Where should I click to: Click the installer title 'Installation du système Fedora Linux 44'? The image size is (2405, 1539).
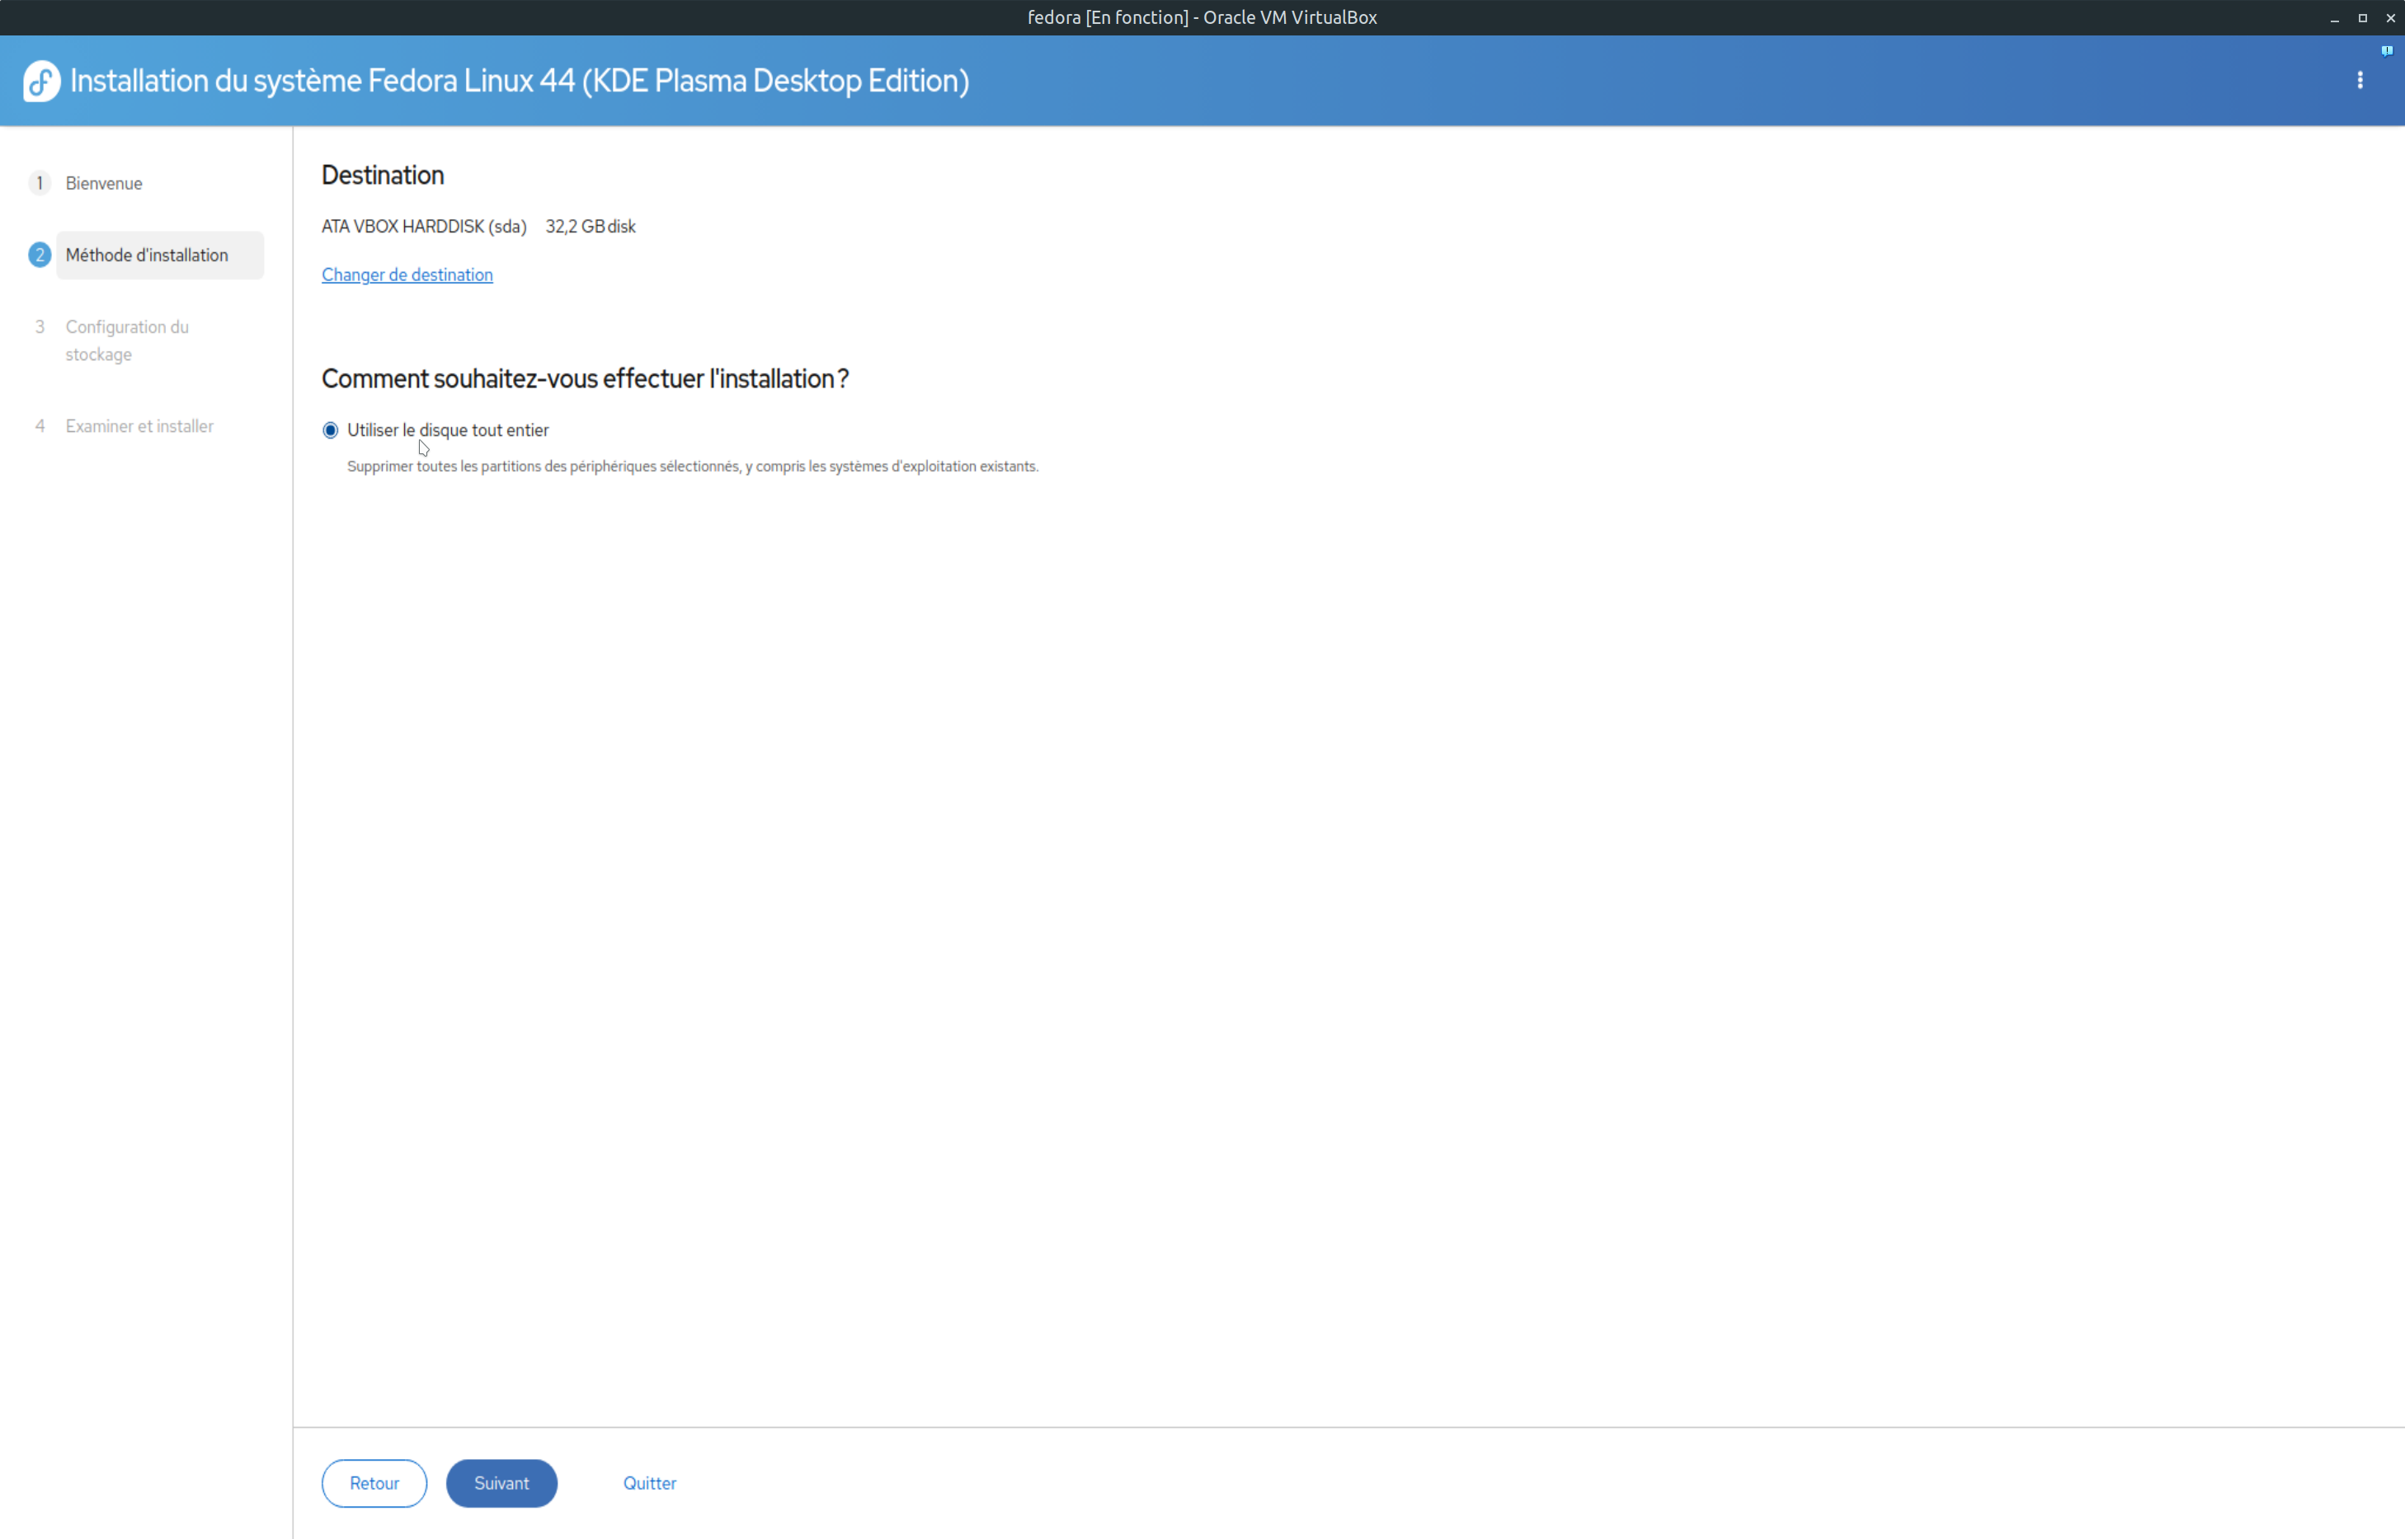tap(520, 81)
